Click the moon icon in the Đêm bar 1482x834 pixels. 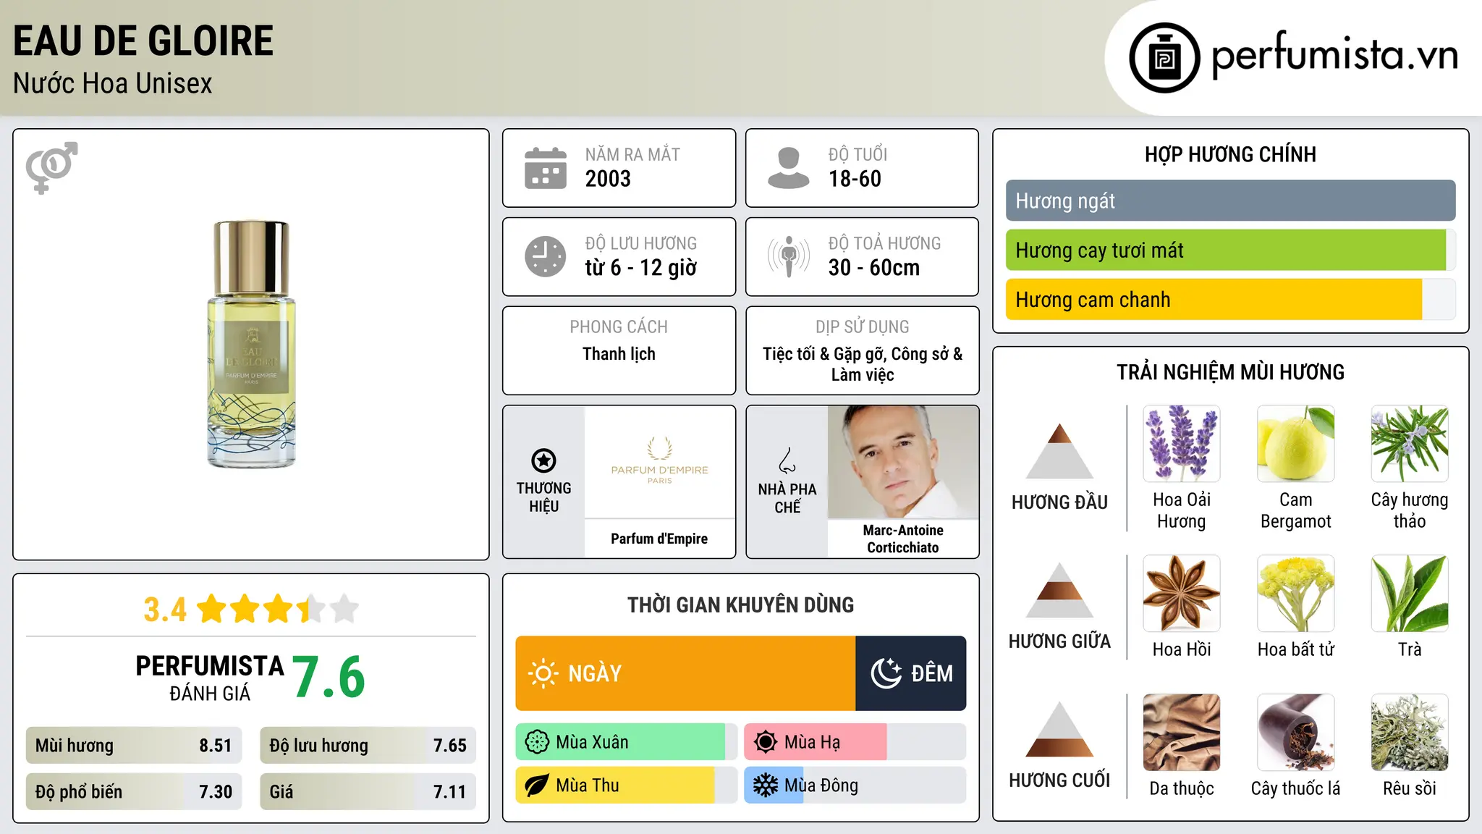(886, 673)
